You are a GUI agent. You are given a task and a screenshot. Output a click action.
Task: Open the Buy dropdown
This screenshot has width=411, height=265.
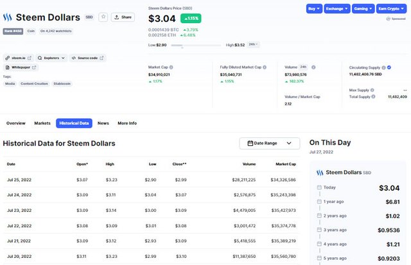click(x=314, y=8)
